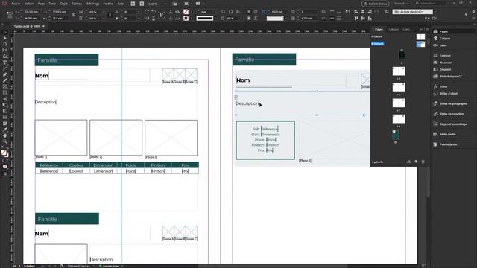Select the Line tool
The height and width of the screenshot is (268, 477).
(4, 68)
